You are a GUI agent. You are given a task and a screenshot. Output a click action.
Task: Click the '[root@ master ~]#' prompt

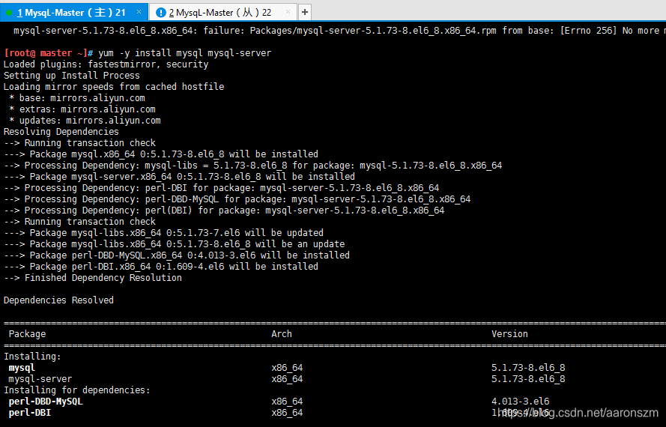tap(49, 53)
